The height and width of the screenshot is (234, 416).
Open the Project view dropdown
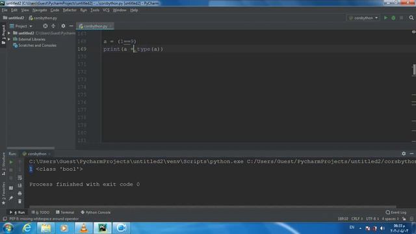point(21,26)
